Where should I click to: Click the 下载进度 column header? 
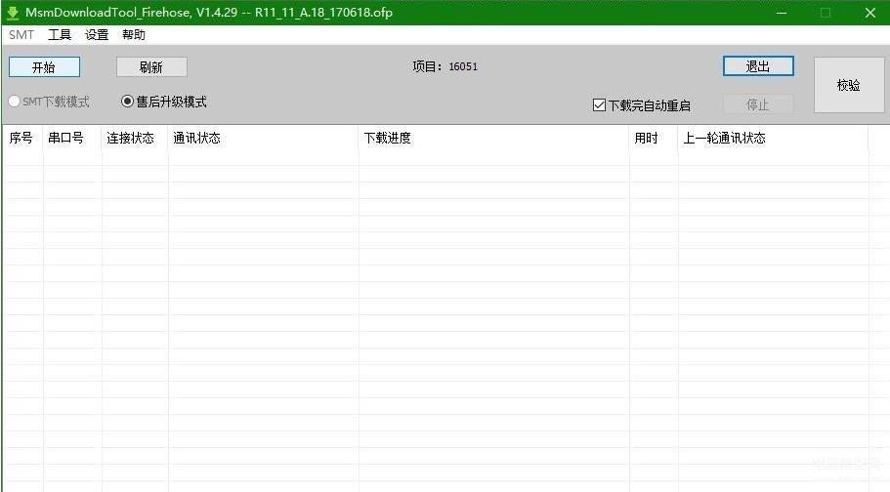pos(493,138)
